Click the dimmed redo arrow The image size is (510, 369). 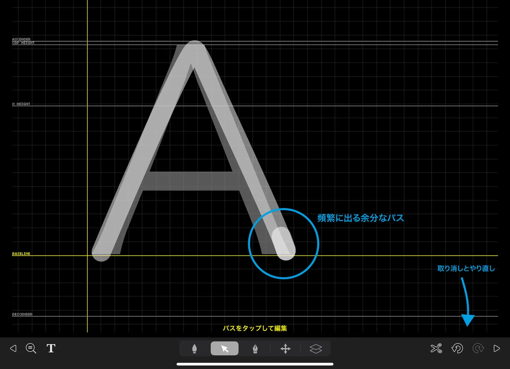(479, 349)
